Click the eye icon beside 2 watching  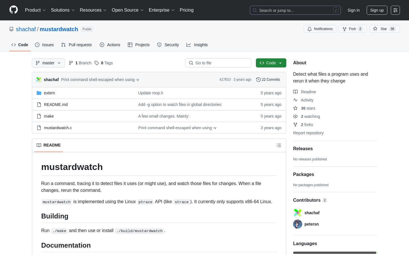pos(295,116)
